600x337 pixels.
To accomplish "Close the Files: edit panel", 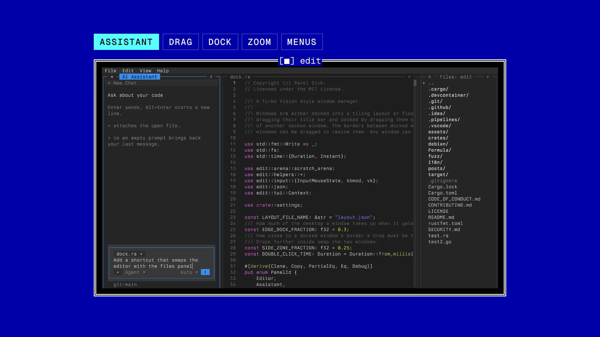I will tap(429, 77).
